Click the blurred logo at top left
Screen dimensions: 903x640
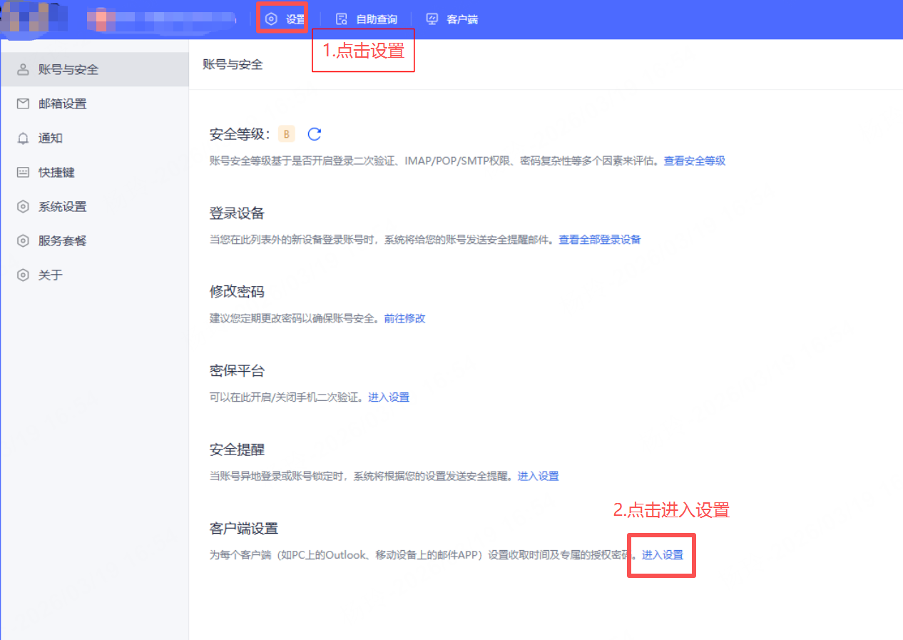[32, 19]
